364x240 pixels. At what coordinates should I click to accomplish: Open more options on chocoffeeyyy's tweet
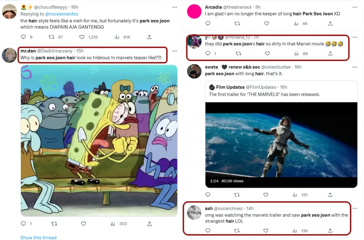click(174, 7)
